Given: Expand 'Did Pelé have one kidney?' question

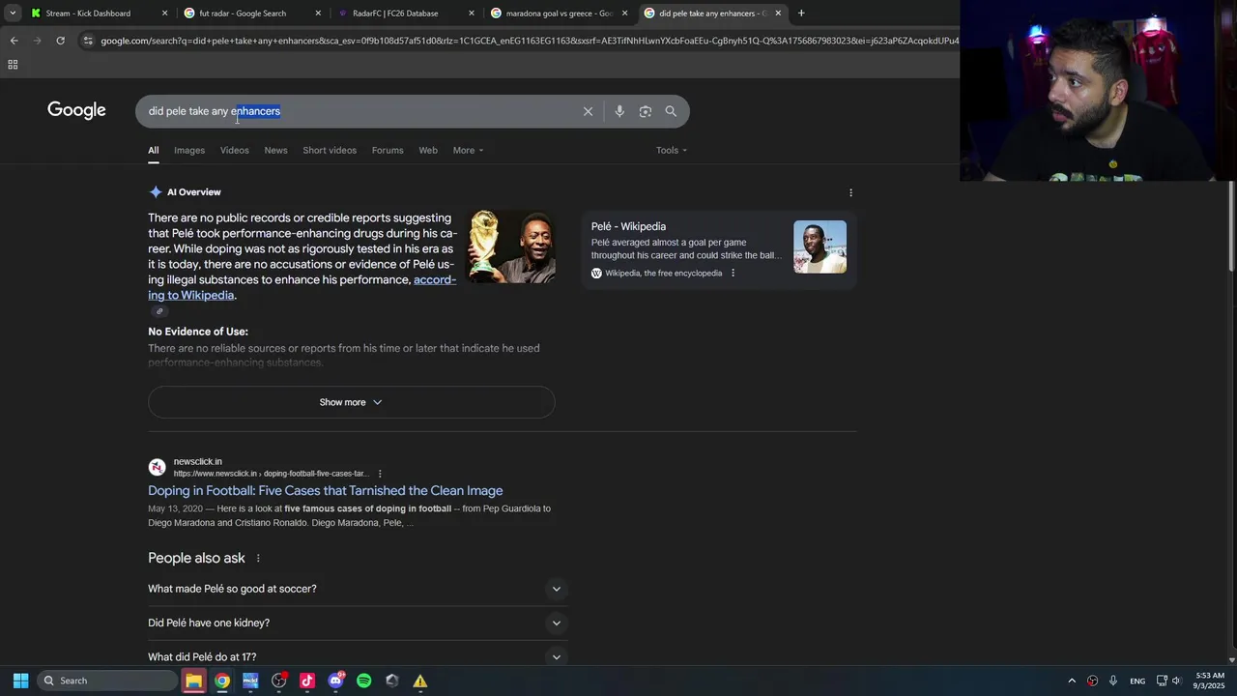Looking at the screenshot, I should coord(357,623).
